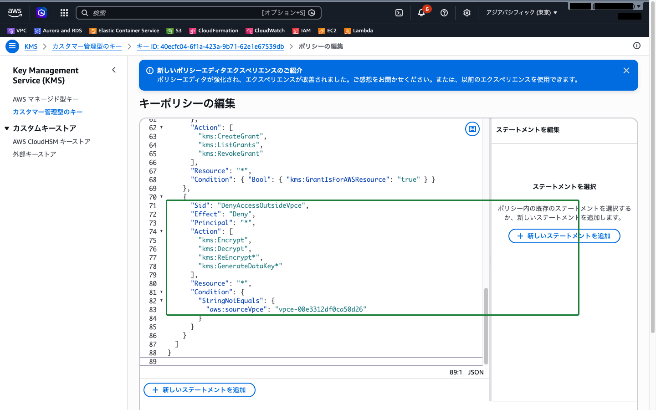Open the CloudShell terminal icon
656x410 pixels.
399,13
